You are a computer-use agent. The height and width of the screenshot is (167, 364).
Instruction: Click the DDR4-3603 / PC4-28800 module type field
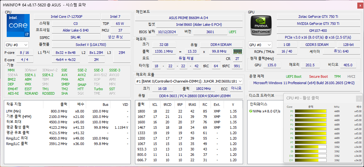click(195, 96)
